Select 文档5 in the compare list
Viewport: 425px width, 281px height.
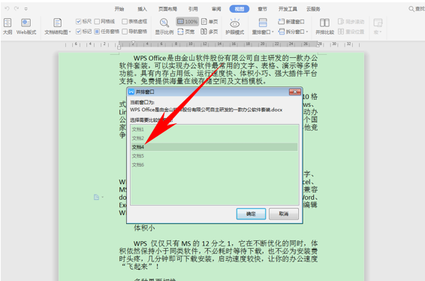tap(214, 156)
